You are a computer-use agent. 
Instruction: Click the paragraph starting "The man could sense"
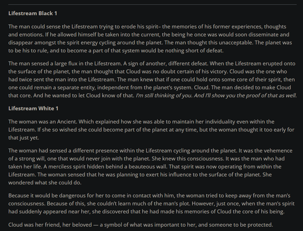(x=150, y=38)
